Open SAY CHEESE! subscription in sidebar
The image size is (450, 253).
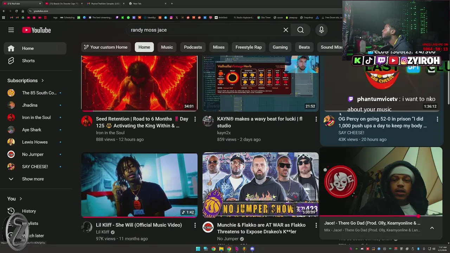point(35,167)
